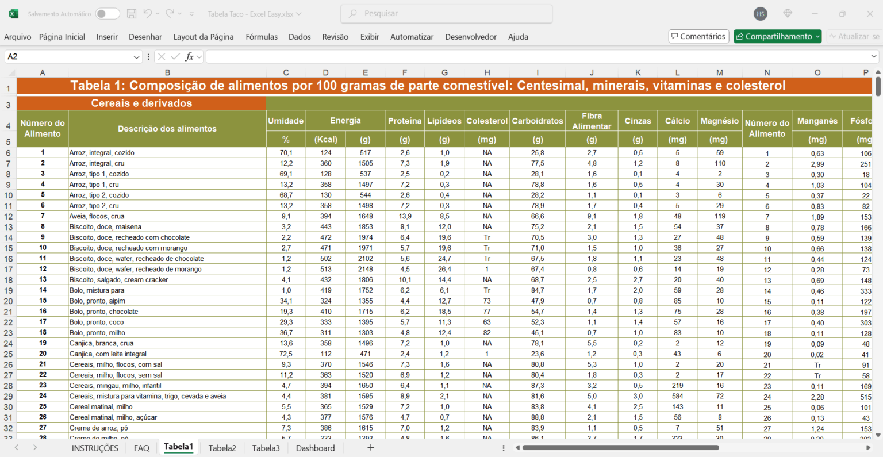Click the previous sheet navigation arrow
883x457 pixels.
coord(16,448)
